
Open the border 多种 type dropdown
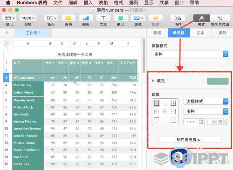[206, 111]
